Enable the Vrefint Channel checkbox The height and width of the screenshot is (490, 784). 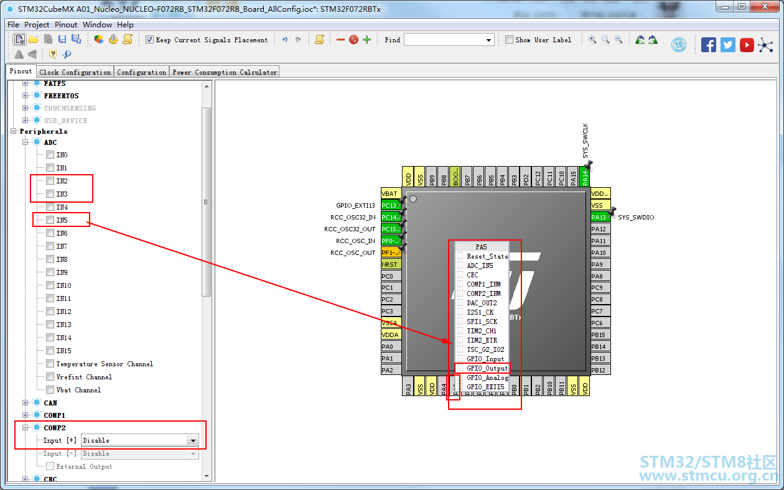(50, 377)
